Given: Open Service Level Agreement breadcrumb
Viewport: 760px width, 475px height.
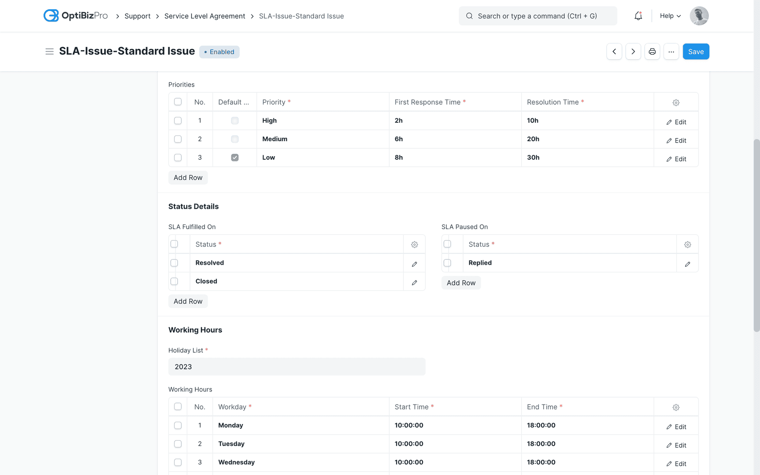Looking at the screenshot, I should pos(205,16).
